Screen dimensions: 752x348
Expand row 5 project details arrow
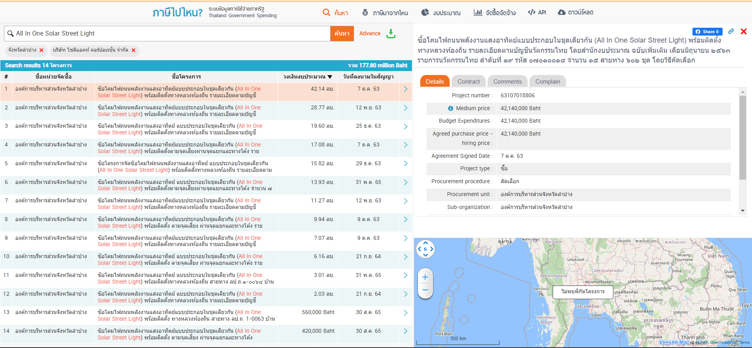[x=405, y=164]
